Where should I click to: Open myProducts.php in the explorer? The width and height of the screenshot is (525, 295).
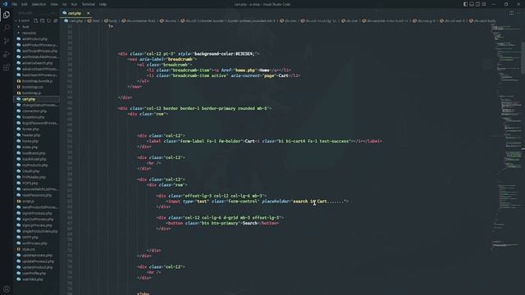tap(34, 166)
